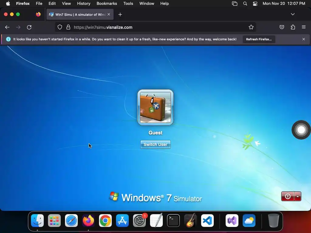Screen dimensions: 311x233
Task: Open GarageBand from the Dock
Action: pos(190,221)
